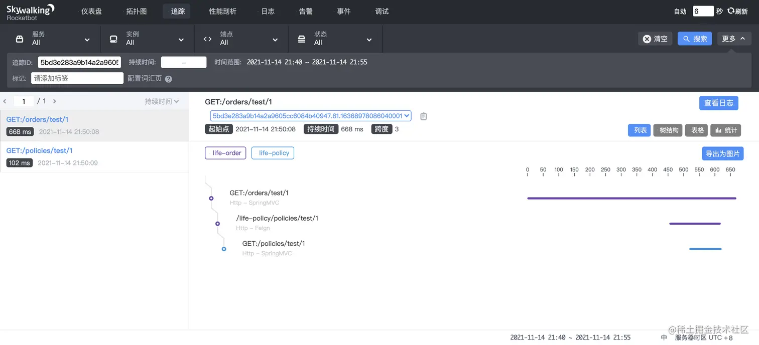
Task: Copy trace ID with clipboard icon
Action: click(x=423, y=116)
